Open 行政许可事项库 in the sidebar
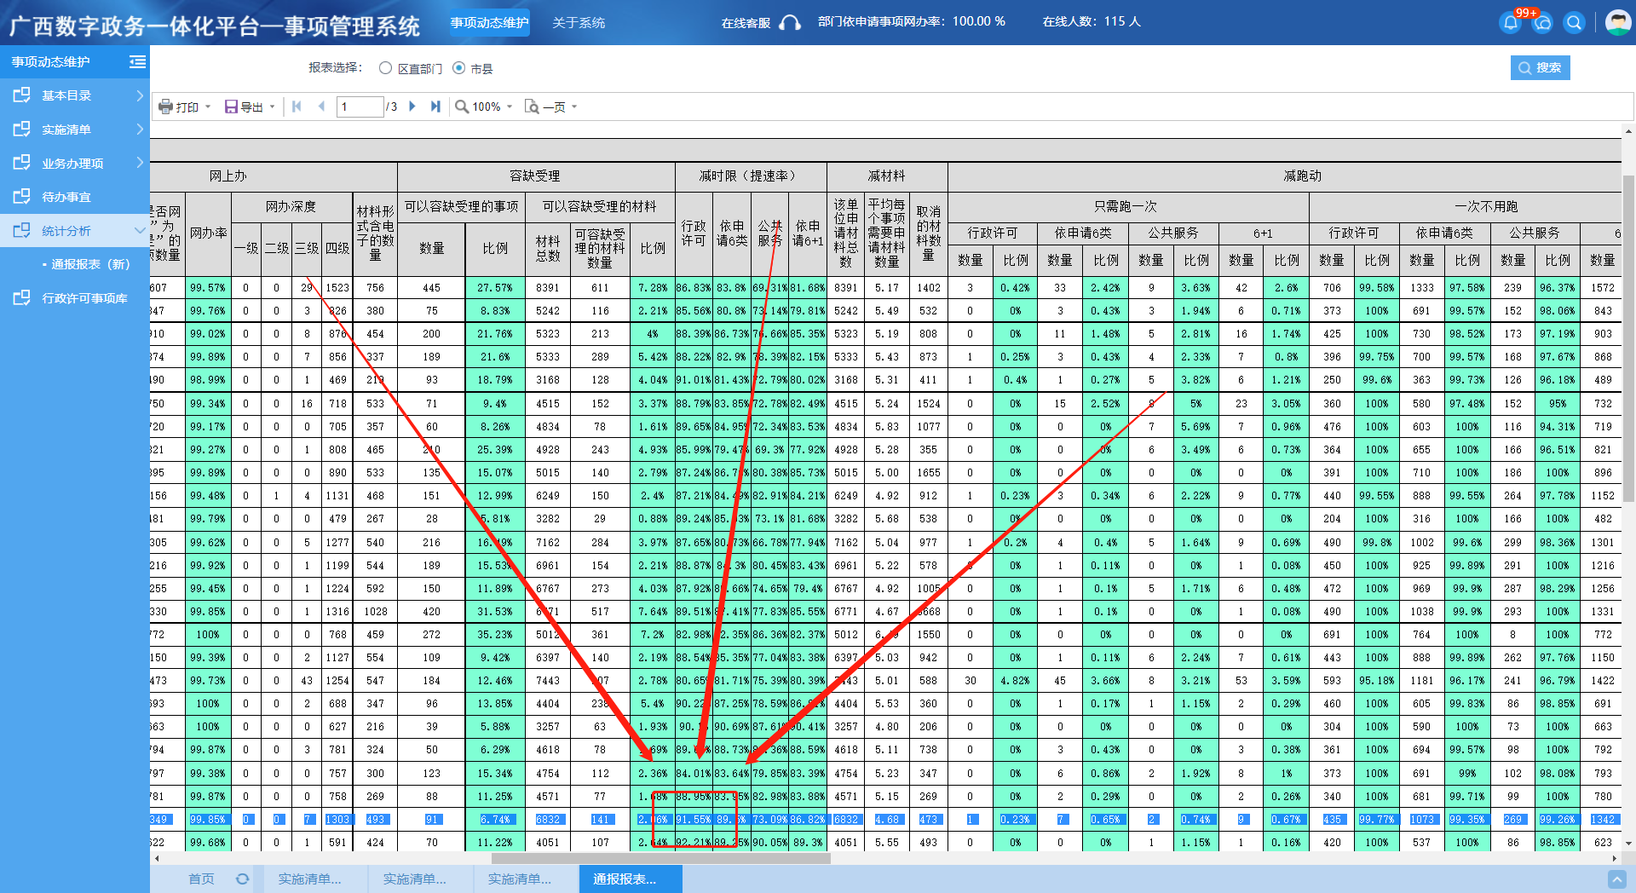The image size is (1636, 893). (x=84, y=298)
